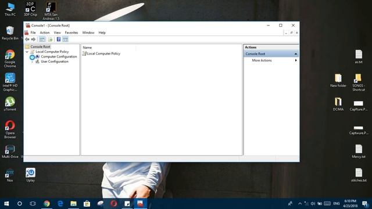The width and height of the screenshot is (372, 209).
Task: Open the Windows Start menu
Action: (6, 204)
